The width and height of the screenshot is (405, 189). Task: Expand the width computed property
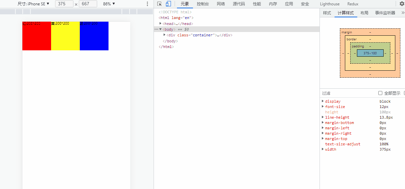pyautogui.click(x=323, y=149)
